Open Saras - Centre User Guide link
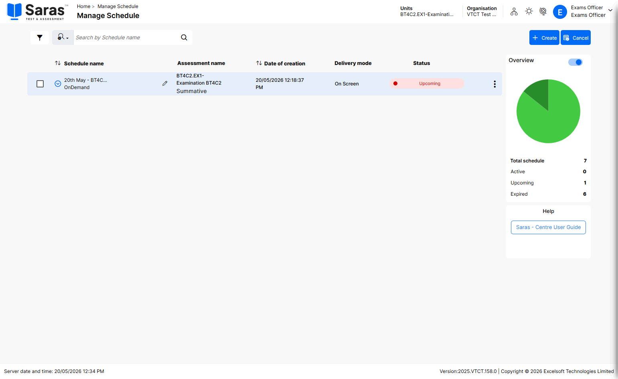618x379 pixels. pos(548,227)
